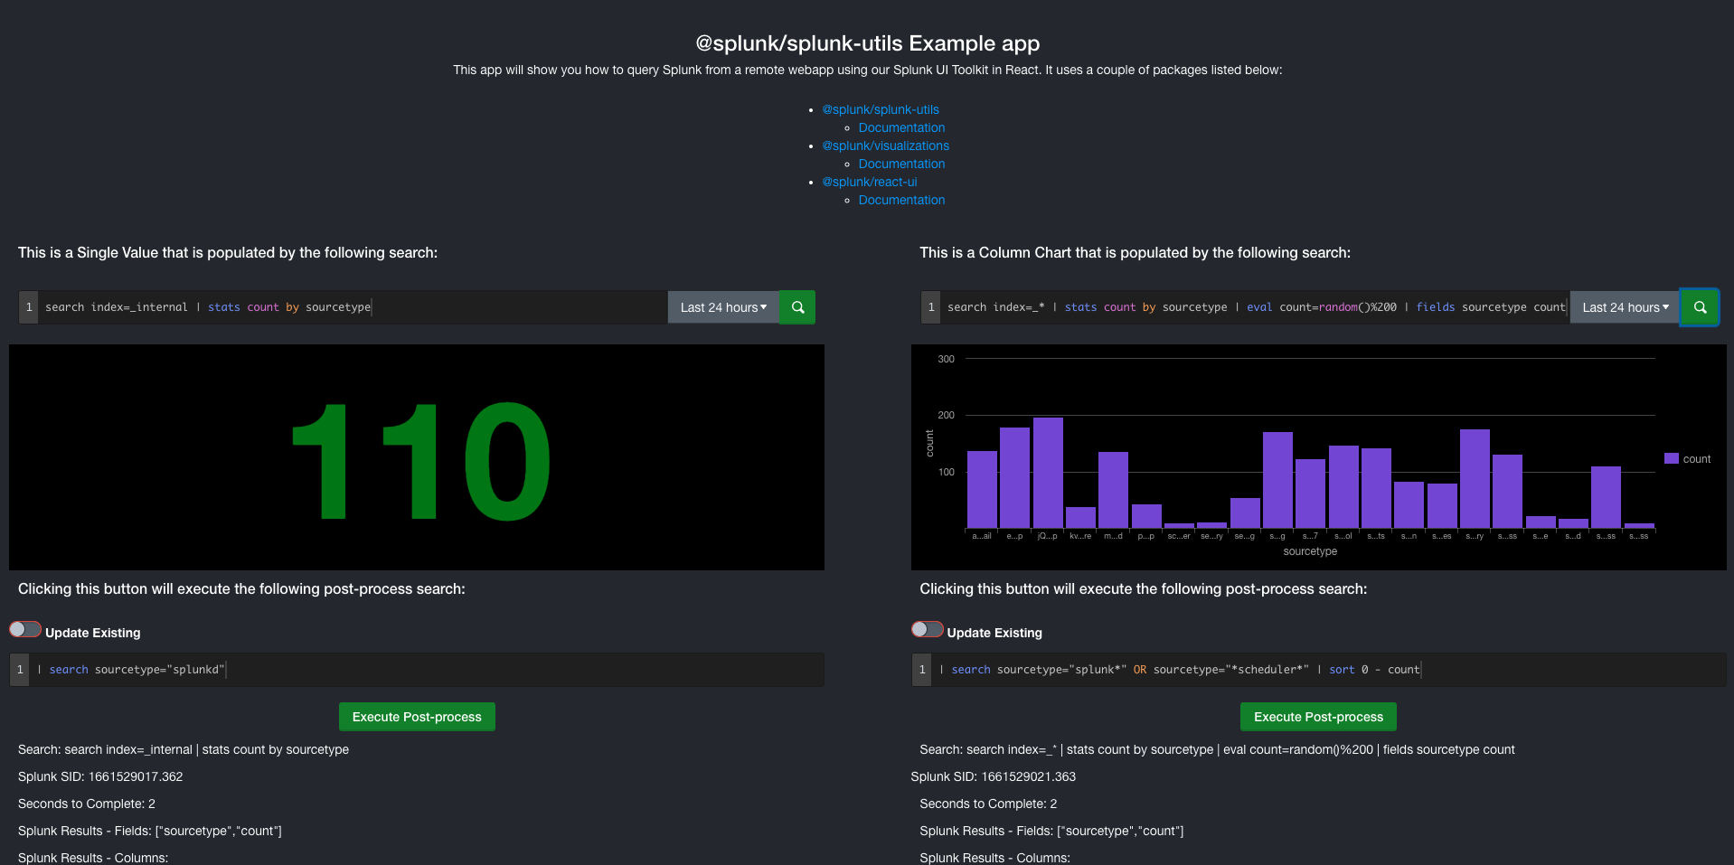Click the a...ail column in the chart
1734x865 pixels.
click(982, 489)
